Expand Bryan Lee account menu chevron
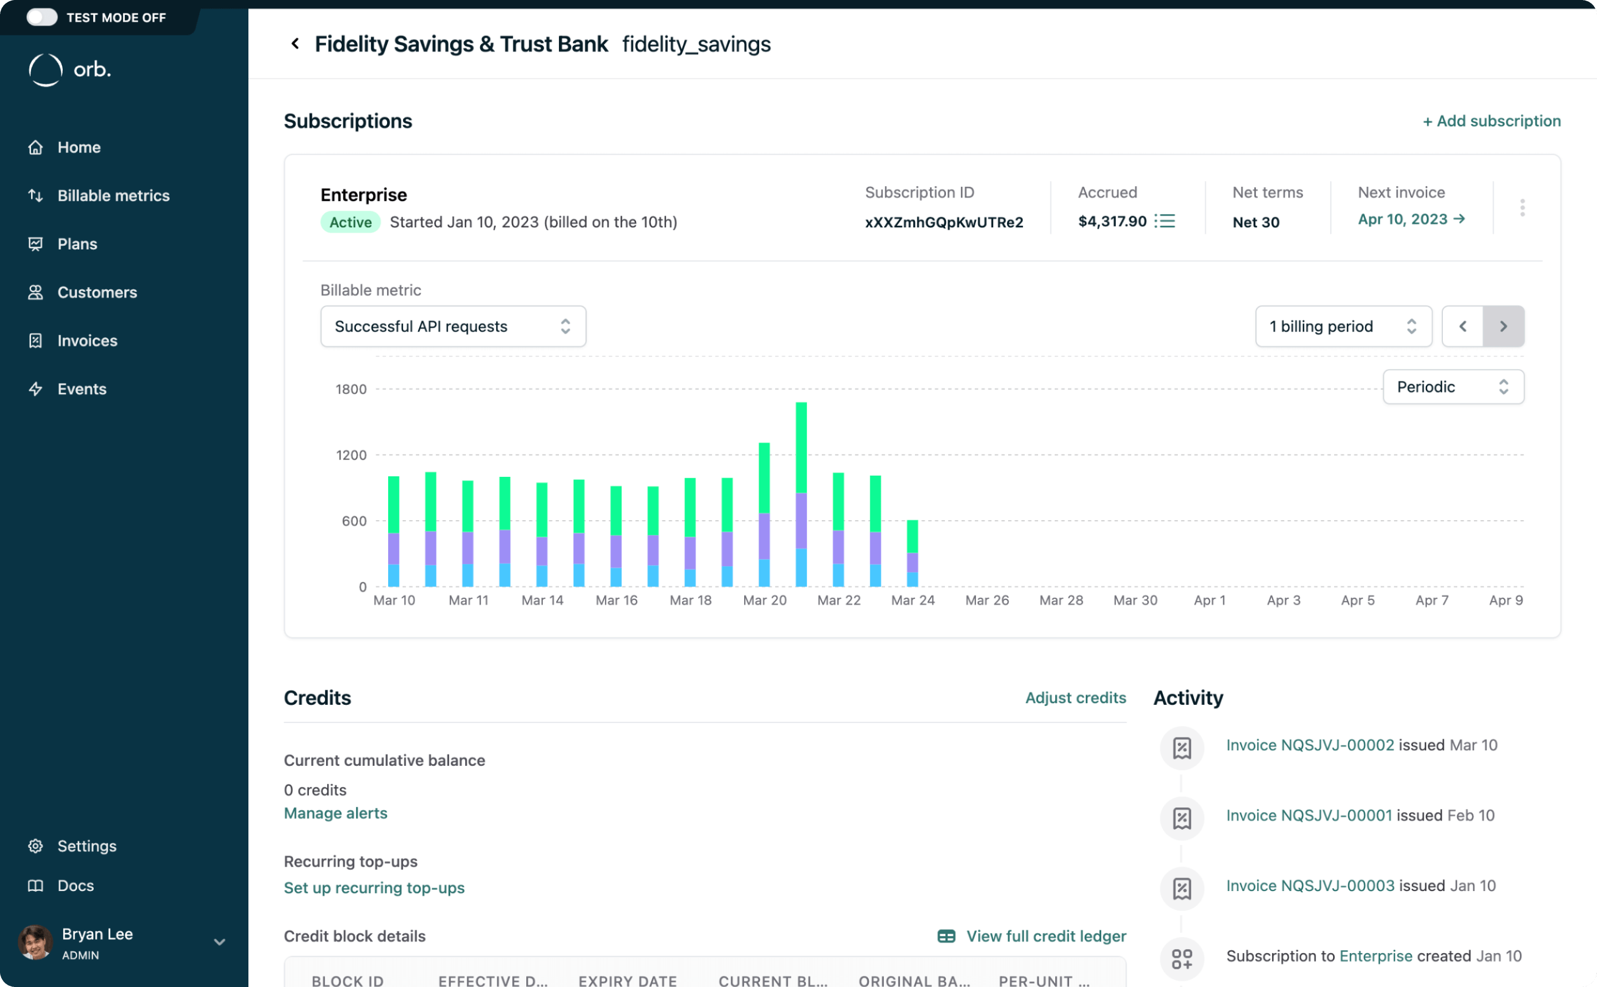Image resolution: width=1597 pixels, height=987 pixels. [x=220, y=942]
